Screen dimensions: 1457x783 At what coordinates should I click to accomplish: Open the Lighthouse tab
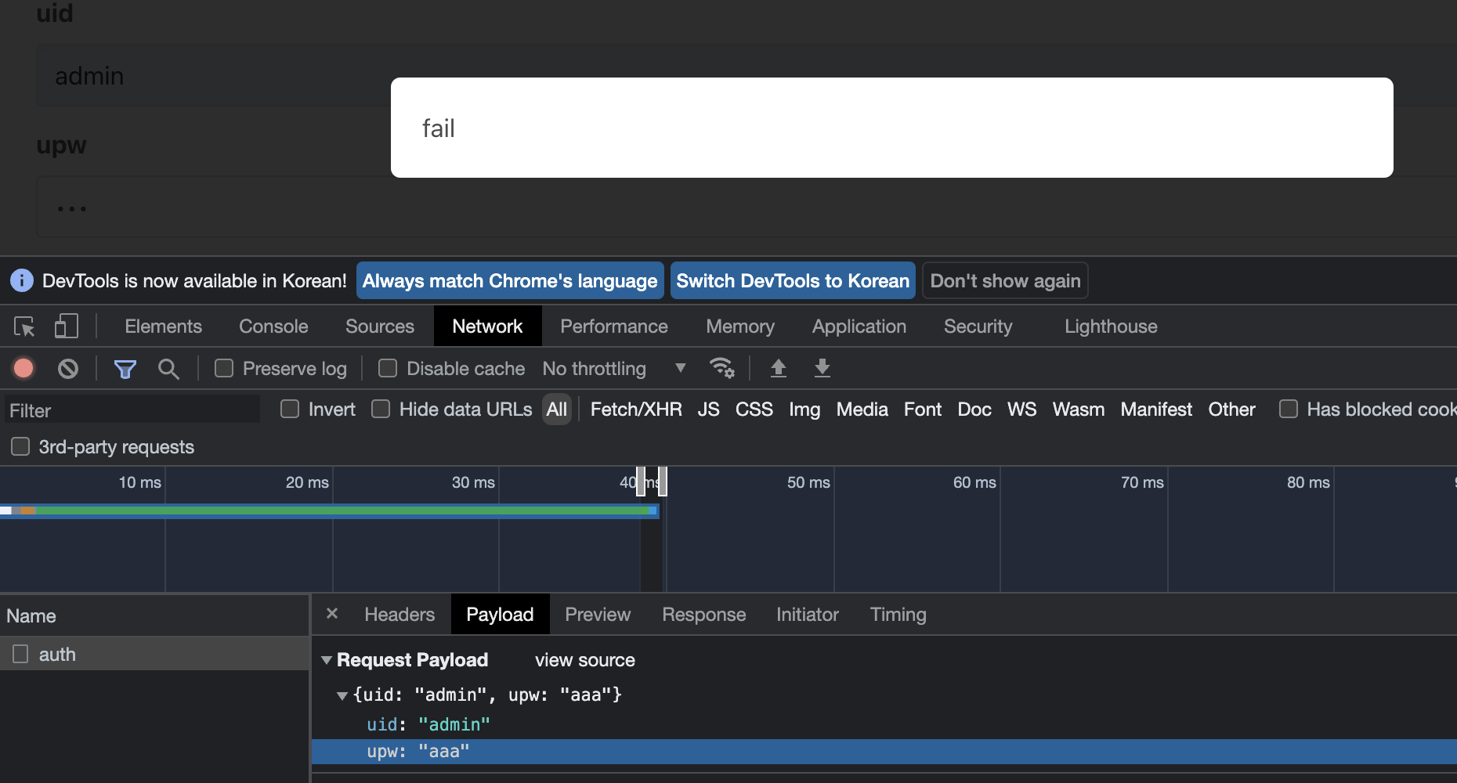1111,327
